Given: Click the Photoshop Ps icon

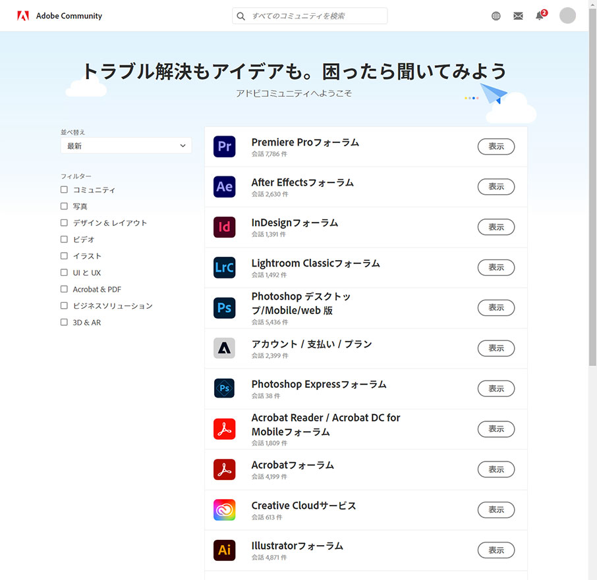Looking at the screenshot, I should [x=224, y=307].
